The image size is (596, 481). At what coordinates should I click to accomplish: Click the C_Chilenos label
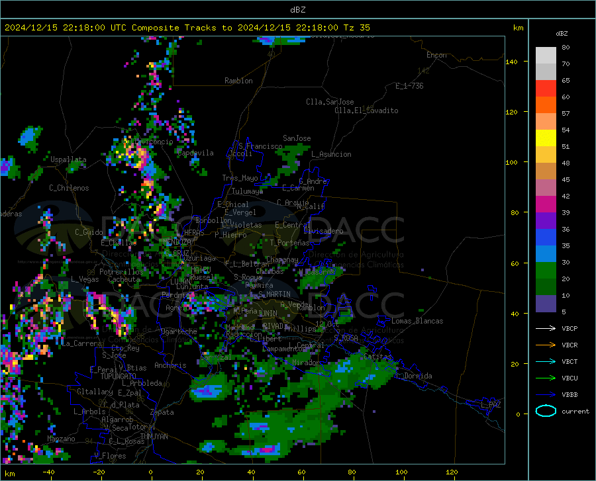click(69, 188)
